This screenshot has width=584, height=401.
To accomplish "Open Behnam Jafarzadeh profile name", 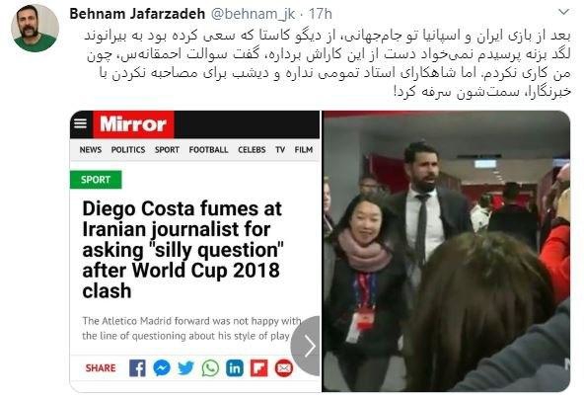I will coord(137,14).
